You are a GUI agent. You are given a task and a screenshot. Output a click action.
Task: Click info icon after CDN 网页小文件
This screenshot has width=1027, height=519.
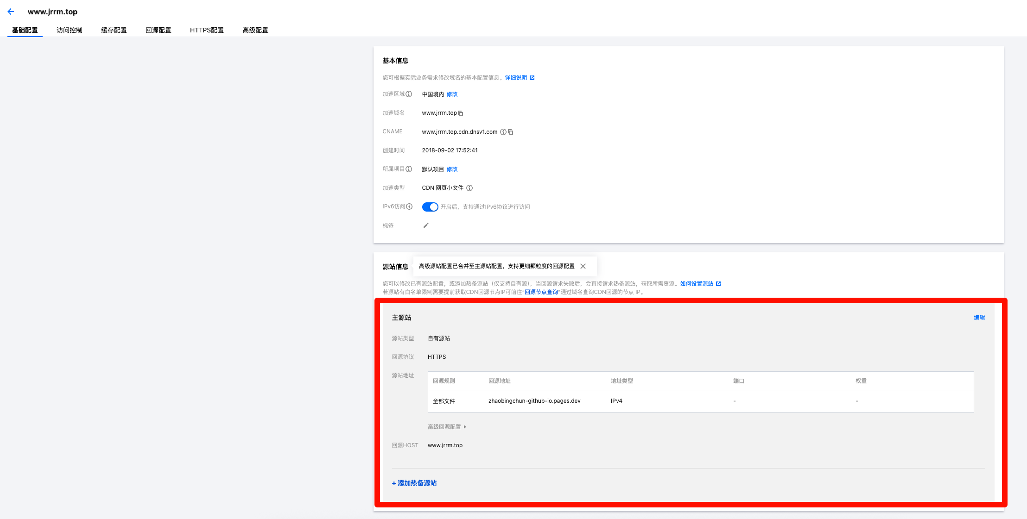[x=469, y=188]
